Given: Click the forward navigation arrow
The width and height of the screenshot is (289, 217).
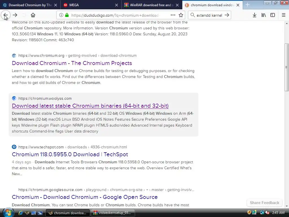Looking at the screenshot, I should pyautogui.click(x=15, y=15).
